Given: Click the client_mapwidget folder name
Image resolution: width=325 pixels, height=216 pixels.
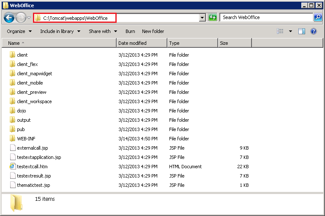Looking at the screenshot, I should click(34, 74).
